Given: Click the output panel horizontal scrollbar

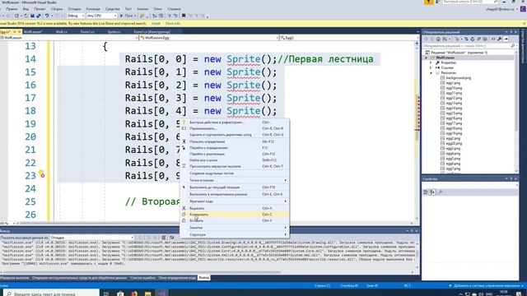Looking at the screenshot, I should (x=141, y=272).
